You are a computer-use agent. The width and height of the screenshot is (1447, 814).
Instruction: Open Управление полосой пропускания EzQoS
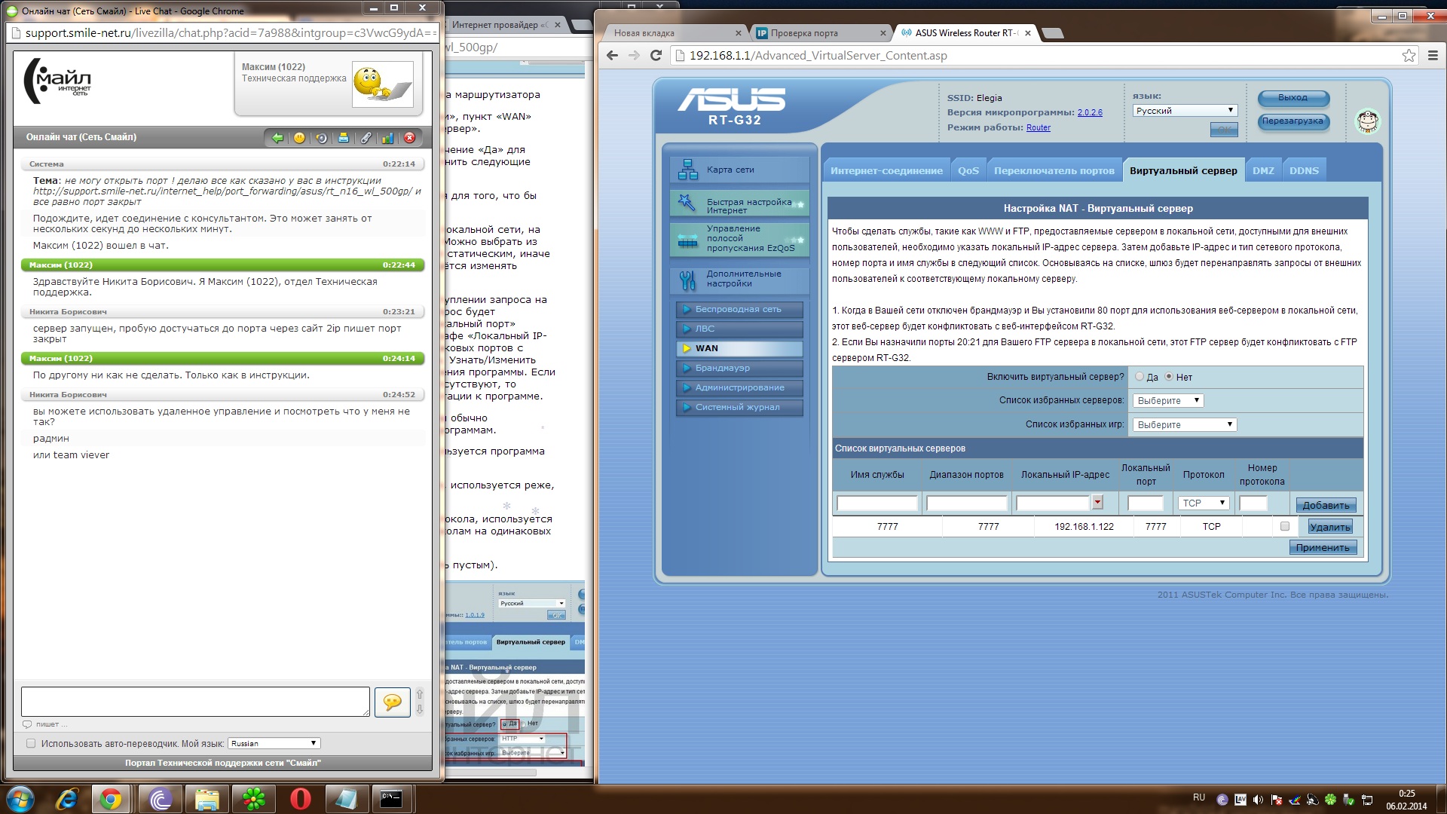click(739, 239)
